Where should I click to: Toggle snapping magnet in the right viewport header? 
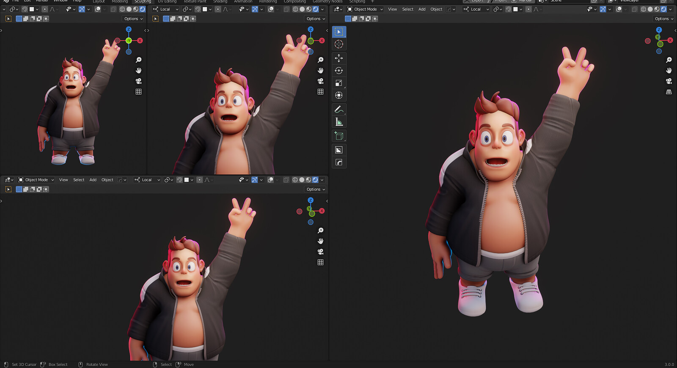[x=508, y=9]
